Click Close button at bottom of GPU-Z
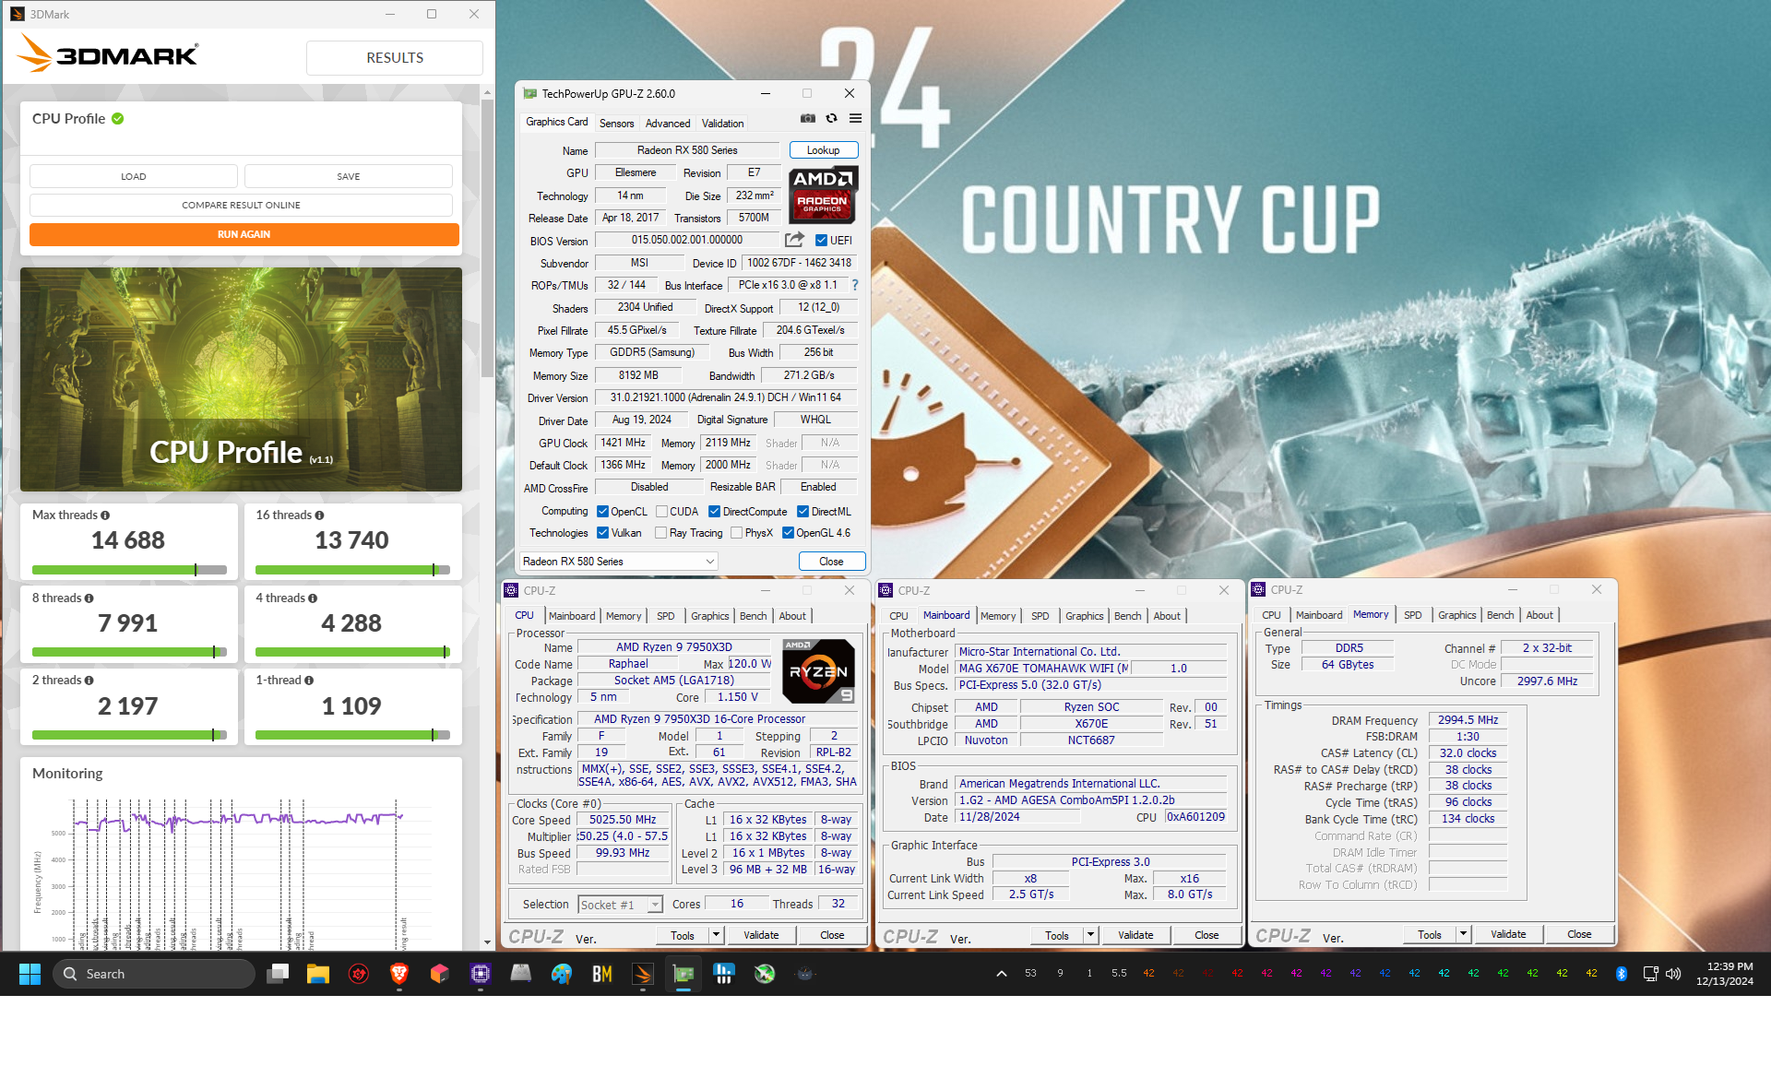The width and height of the screenshot is (1771, 1066). point(831,562)
